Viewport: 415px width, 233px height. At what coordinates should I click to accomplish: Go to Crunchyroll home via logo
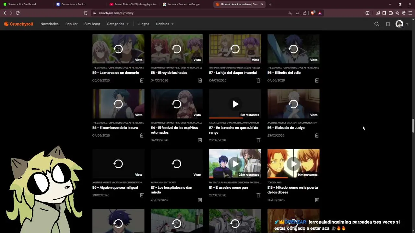(18, 24)
